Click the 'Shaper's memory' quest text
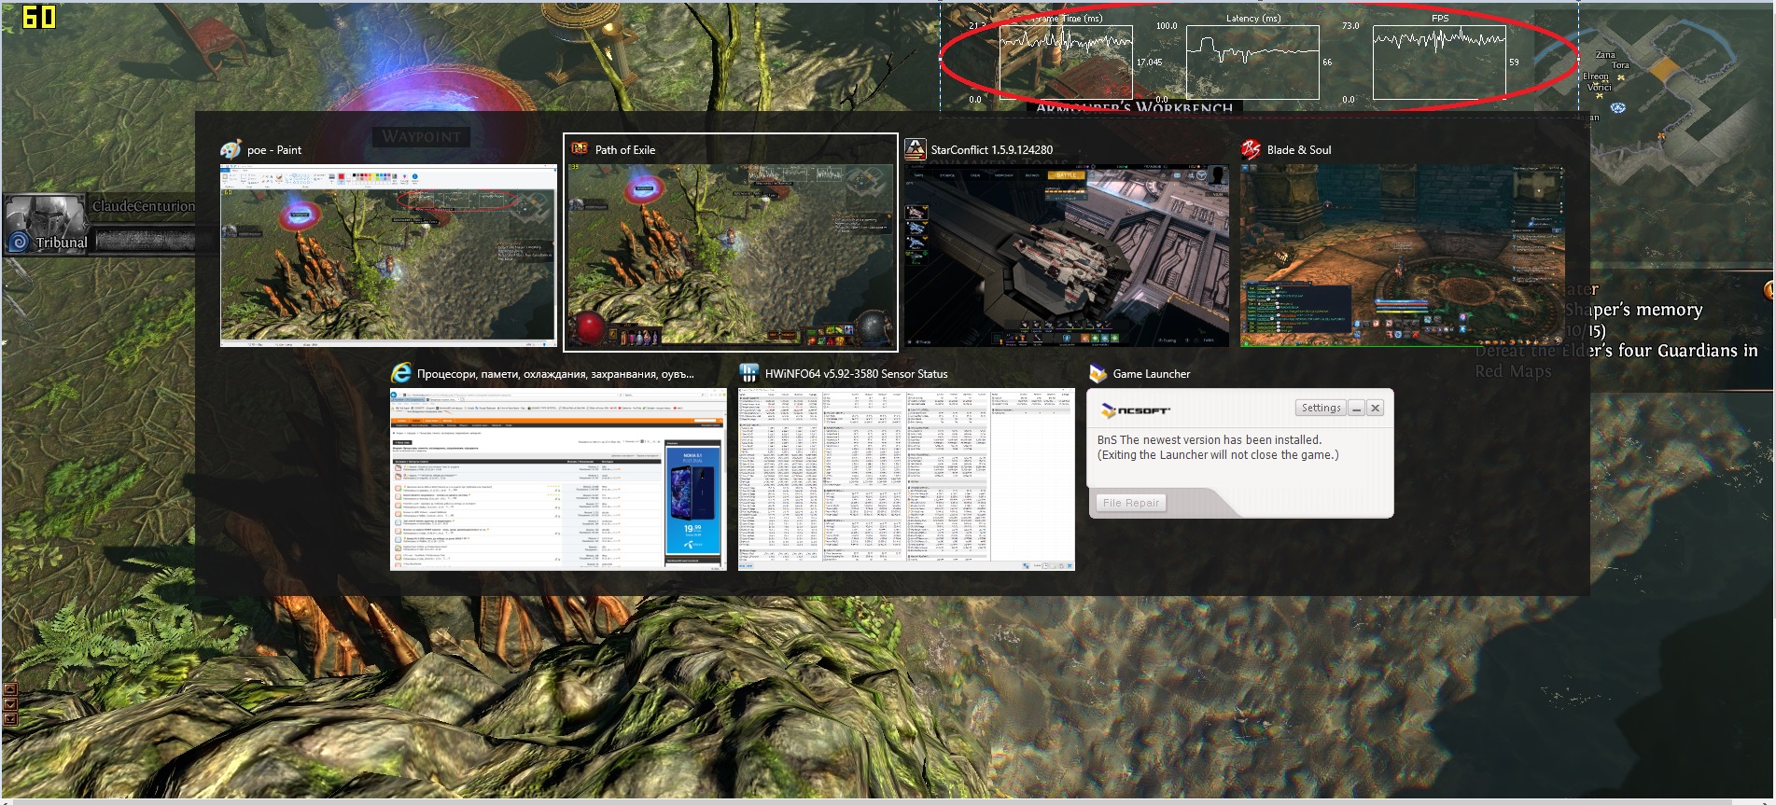The width and height of the screenshot is (1776, 805). pyautogui.click(x=1633, y=310)
